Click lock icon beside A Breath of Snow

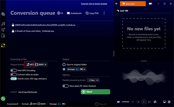[x=13, y=31]
